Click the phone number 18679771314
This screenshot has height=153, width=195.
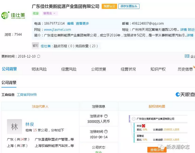click(x=54, y=24)
